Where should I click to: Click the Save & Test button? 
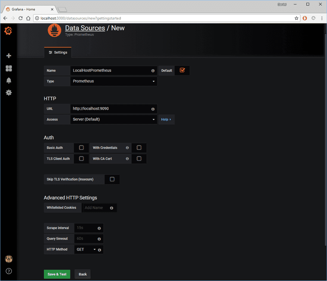click(x=57, y=274)
